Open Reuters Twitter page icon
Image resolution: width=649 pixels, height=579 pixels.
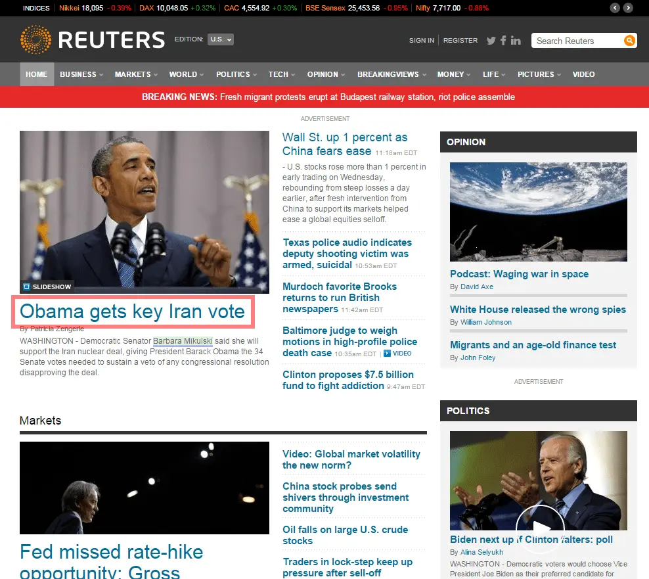(x=491, y=41)
